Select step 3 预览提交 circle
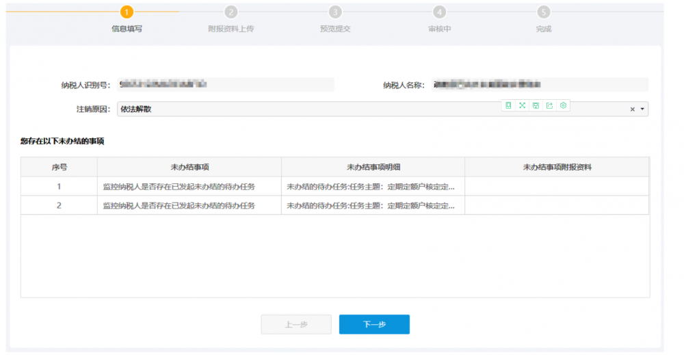684x355 pixels. tap(335, 12)
